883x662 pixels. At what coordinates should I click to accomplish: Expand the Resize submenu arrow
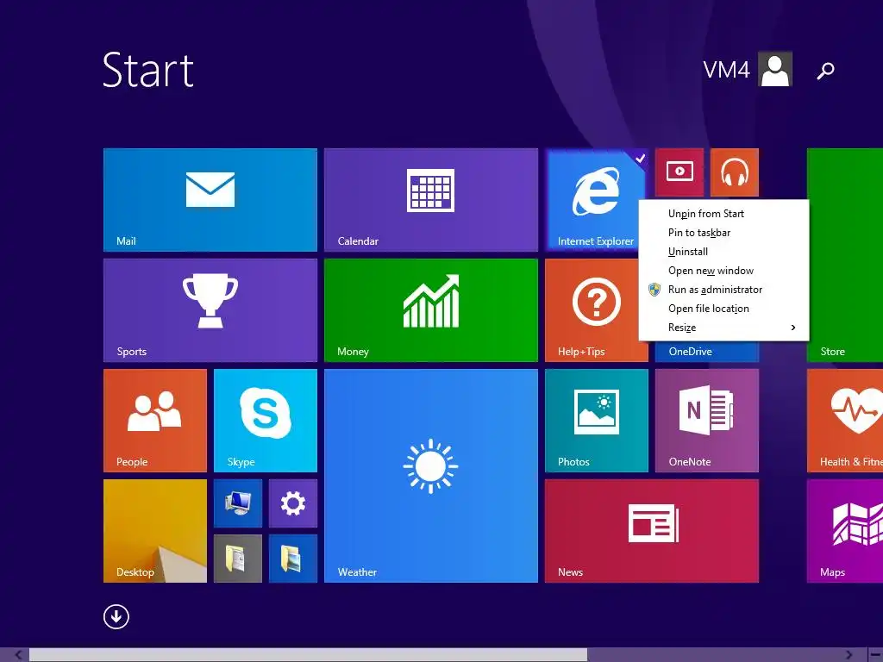point(793,328)
